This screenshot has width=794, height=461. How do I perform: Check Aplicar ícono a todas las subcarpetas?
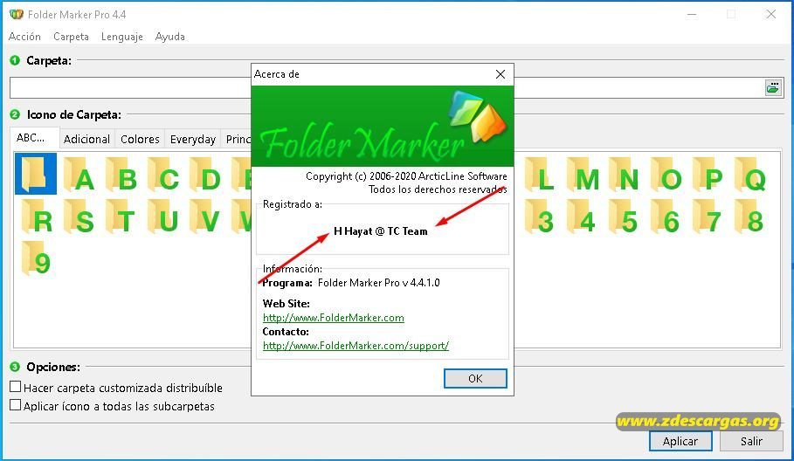coord(16,405)
